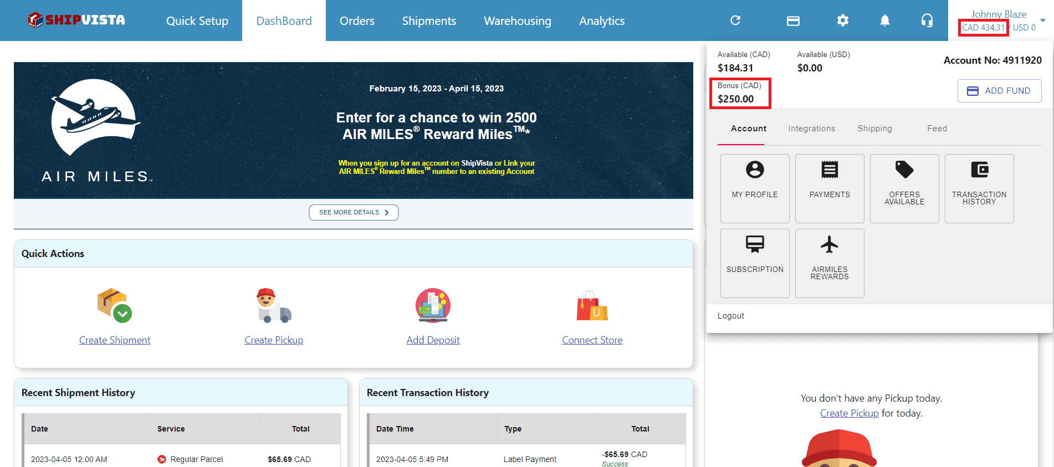
Task: Switch to the Feed tab
Action: [937, 129]
